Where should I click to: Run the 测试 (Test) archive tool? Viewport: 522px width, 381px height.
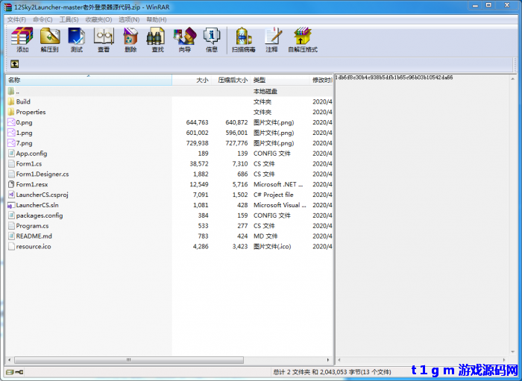tap(76, 40)
